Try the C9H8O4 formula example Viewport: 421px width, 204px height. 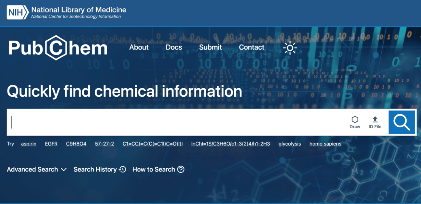point(76,144)
